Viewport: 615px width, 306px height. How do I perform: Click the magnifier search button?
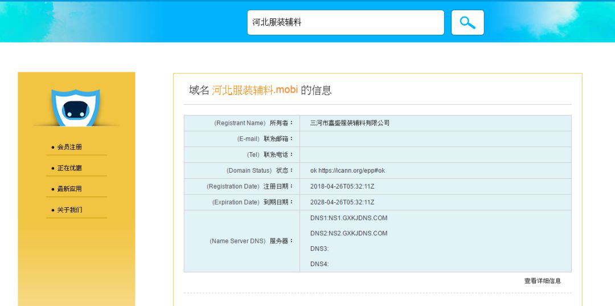tap(468, 23)
